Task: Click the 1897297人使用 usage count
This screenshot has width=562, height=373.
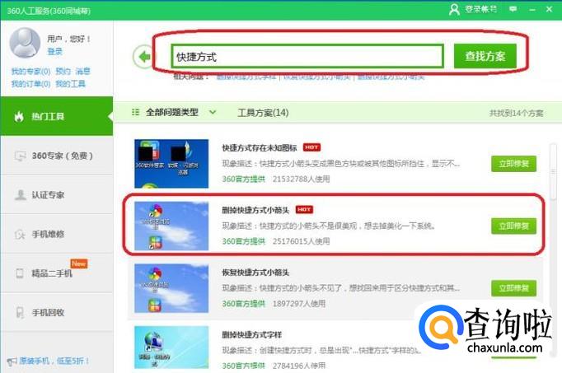Action: point(299,304)
